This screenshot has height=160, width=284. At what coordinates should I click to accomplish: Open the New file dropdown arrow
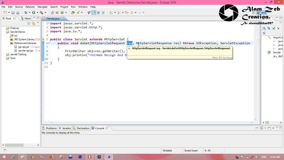pyautogui.click(x=9, y=12)
